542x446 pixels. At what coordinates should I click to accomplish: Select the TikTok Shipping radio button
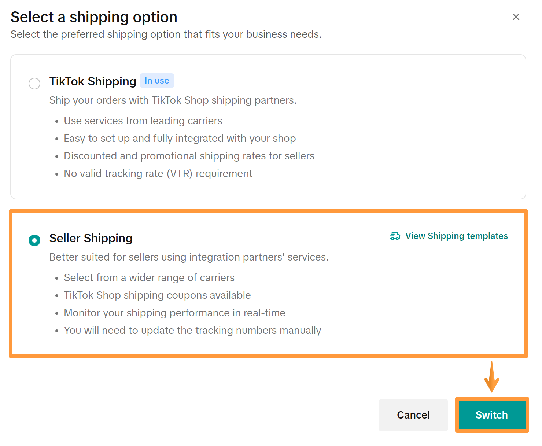pos(34,84)
